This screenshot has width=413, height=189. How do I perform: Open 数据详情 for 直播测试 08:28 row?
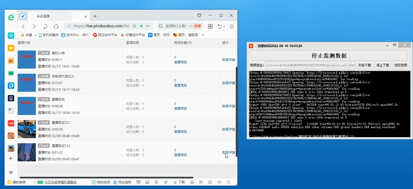pyautogui.click(x=228, y=106)
